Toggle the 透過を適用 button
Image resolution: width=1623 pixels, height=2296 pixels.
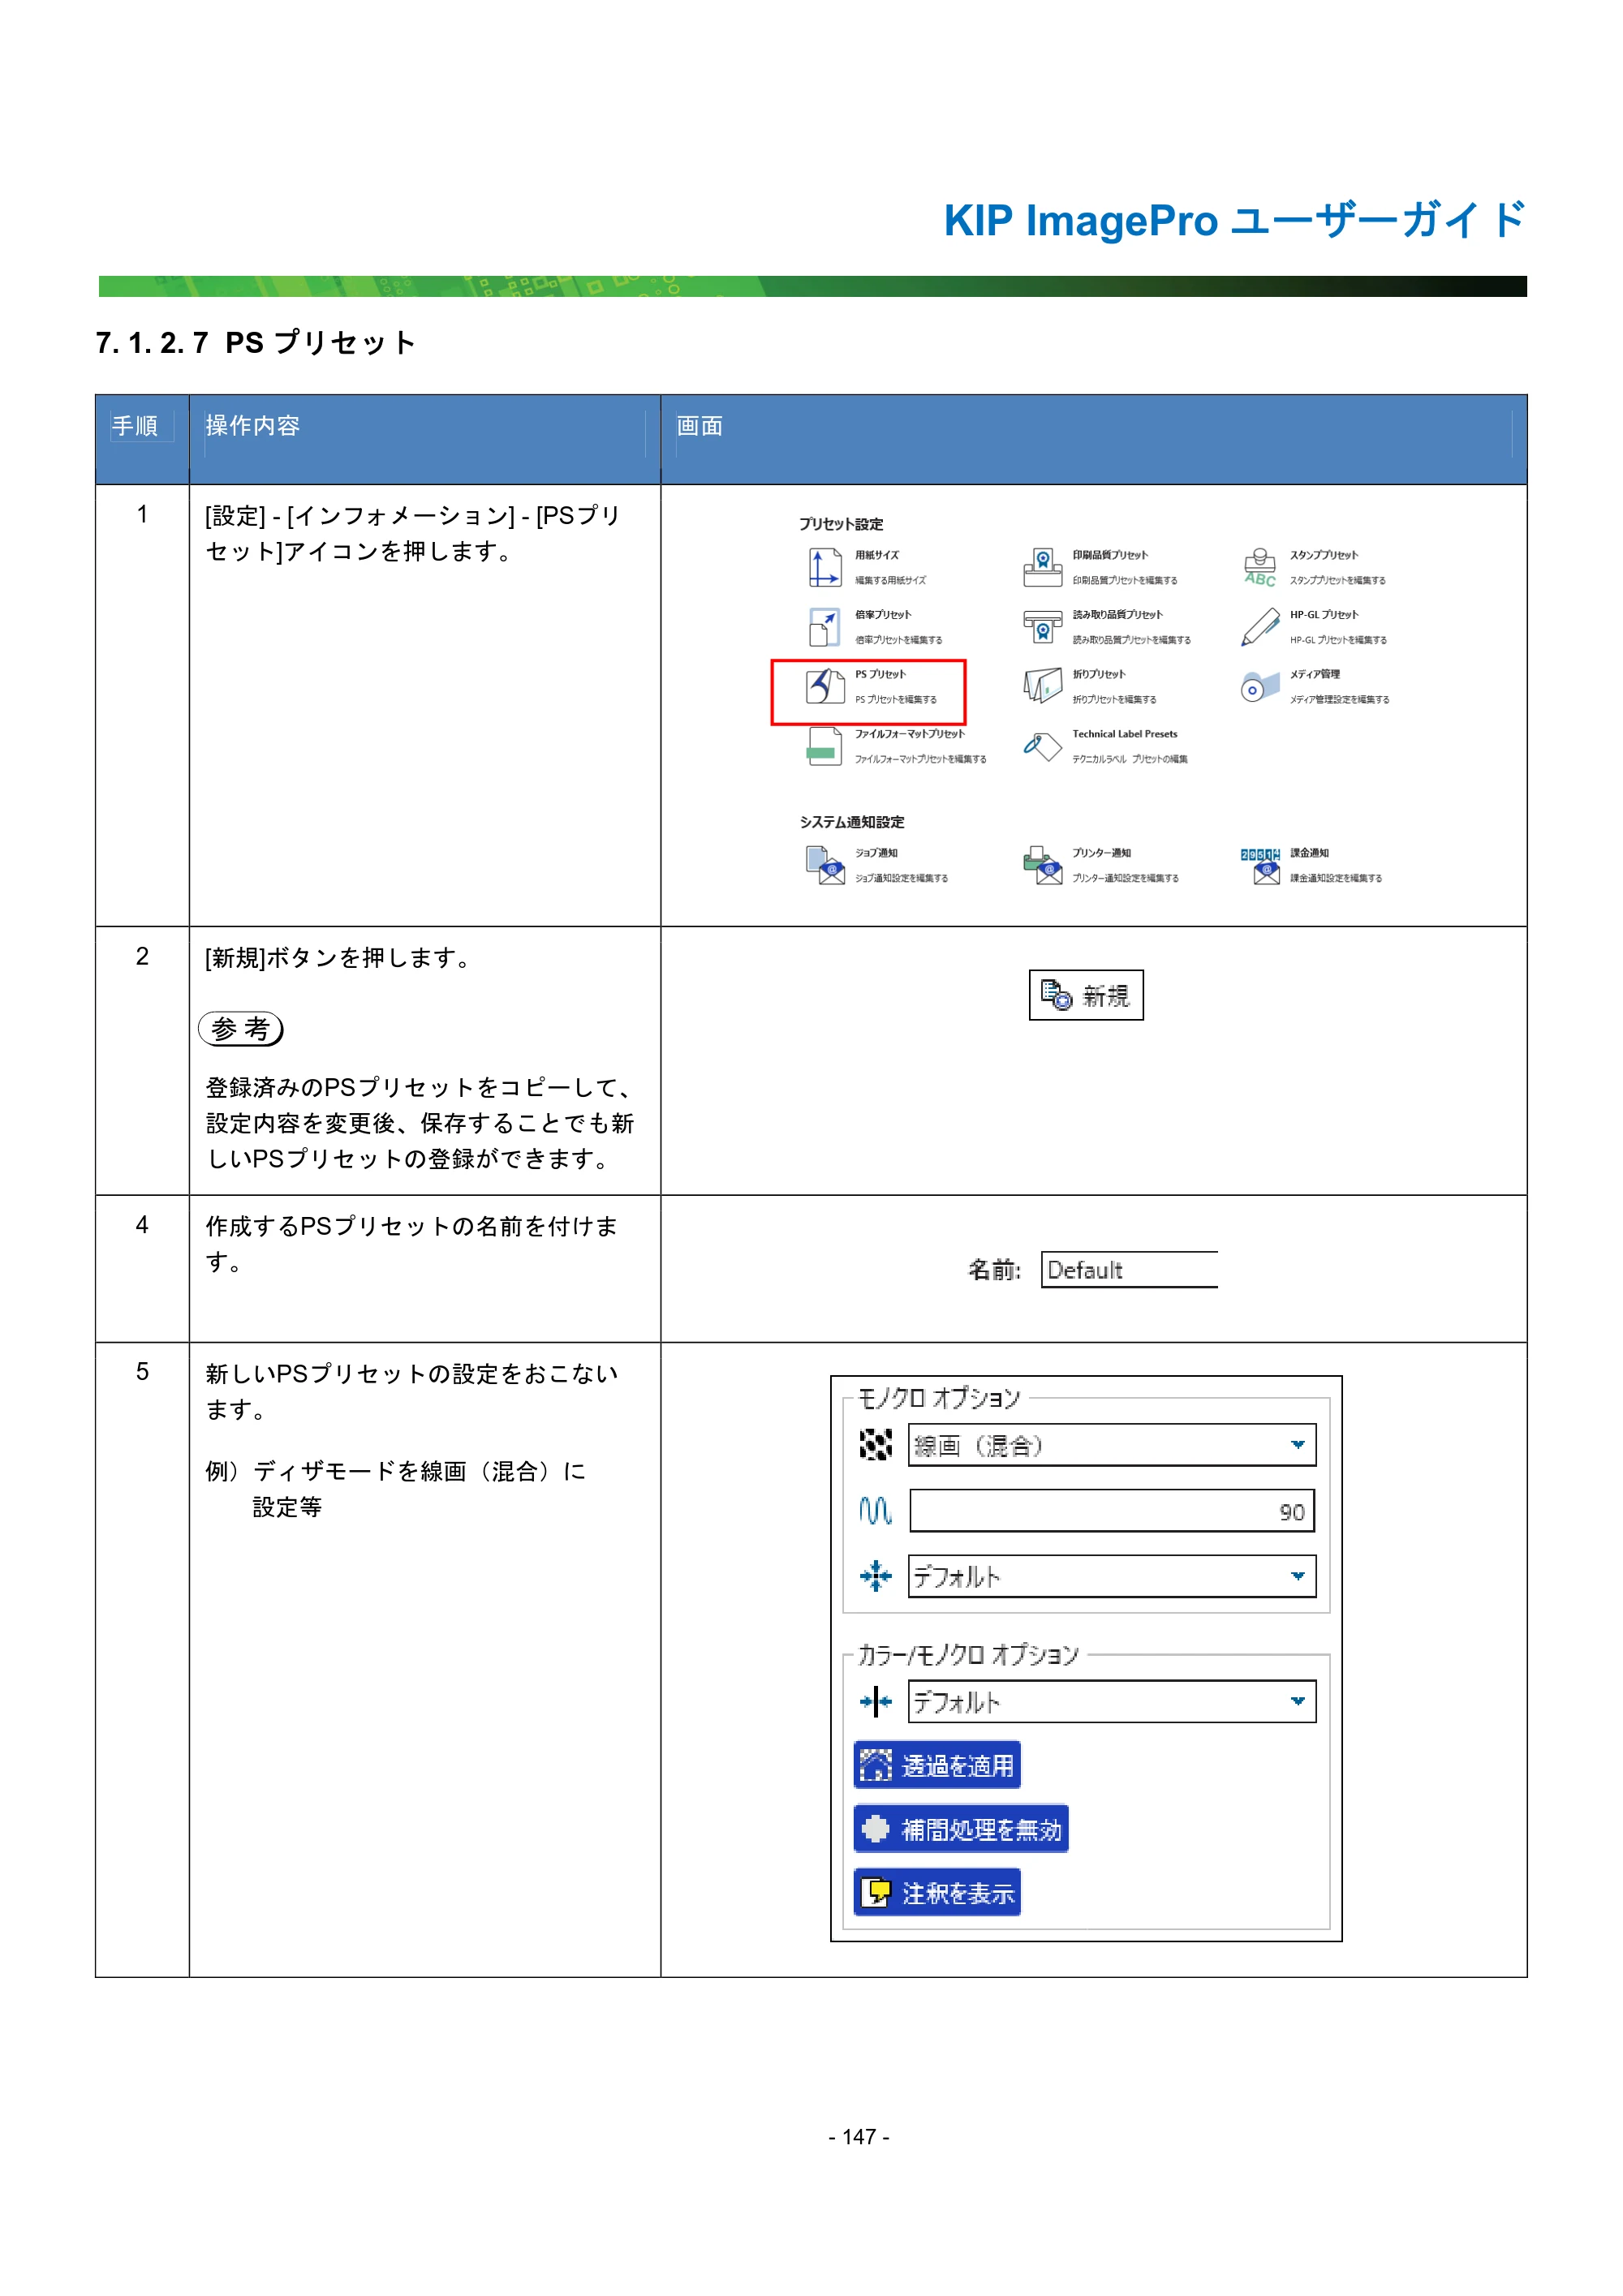[x=936, y=1765]
